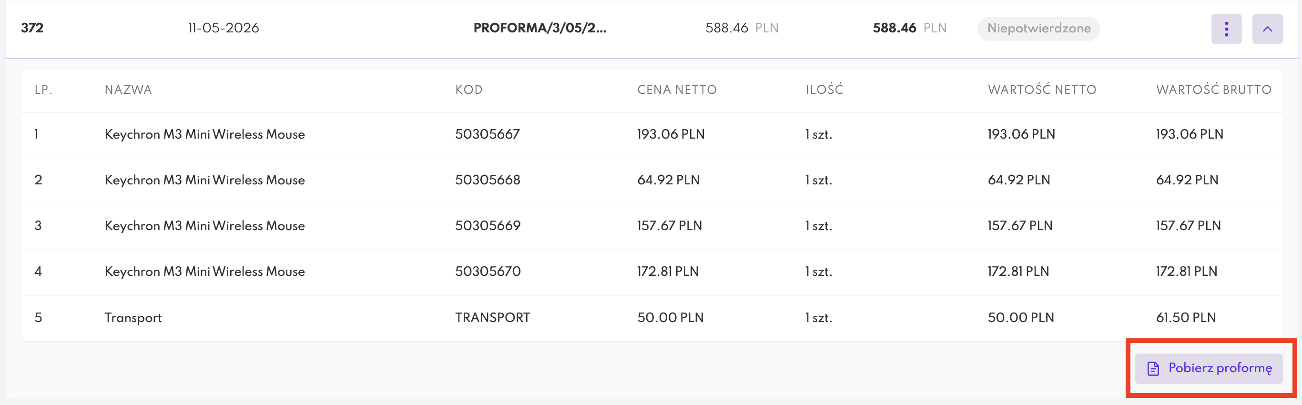Open the three-dot options menu for order 372
Viewport: 1302px width, 405px height.
1226,29
